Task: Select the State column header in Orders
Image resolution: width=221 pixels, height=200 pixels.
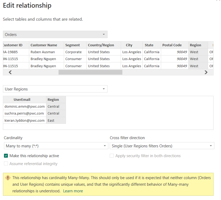Action: (x=149, y=45)
